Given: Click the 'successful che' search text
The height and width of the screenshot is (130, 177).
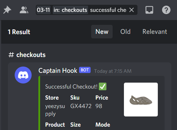Looking at the screenshot, I should pyautogui.click(x=108, y=10).
